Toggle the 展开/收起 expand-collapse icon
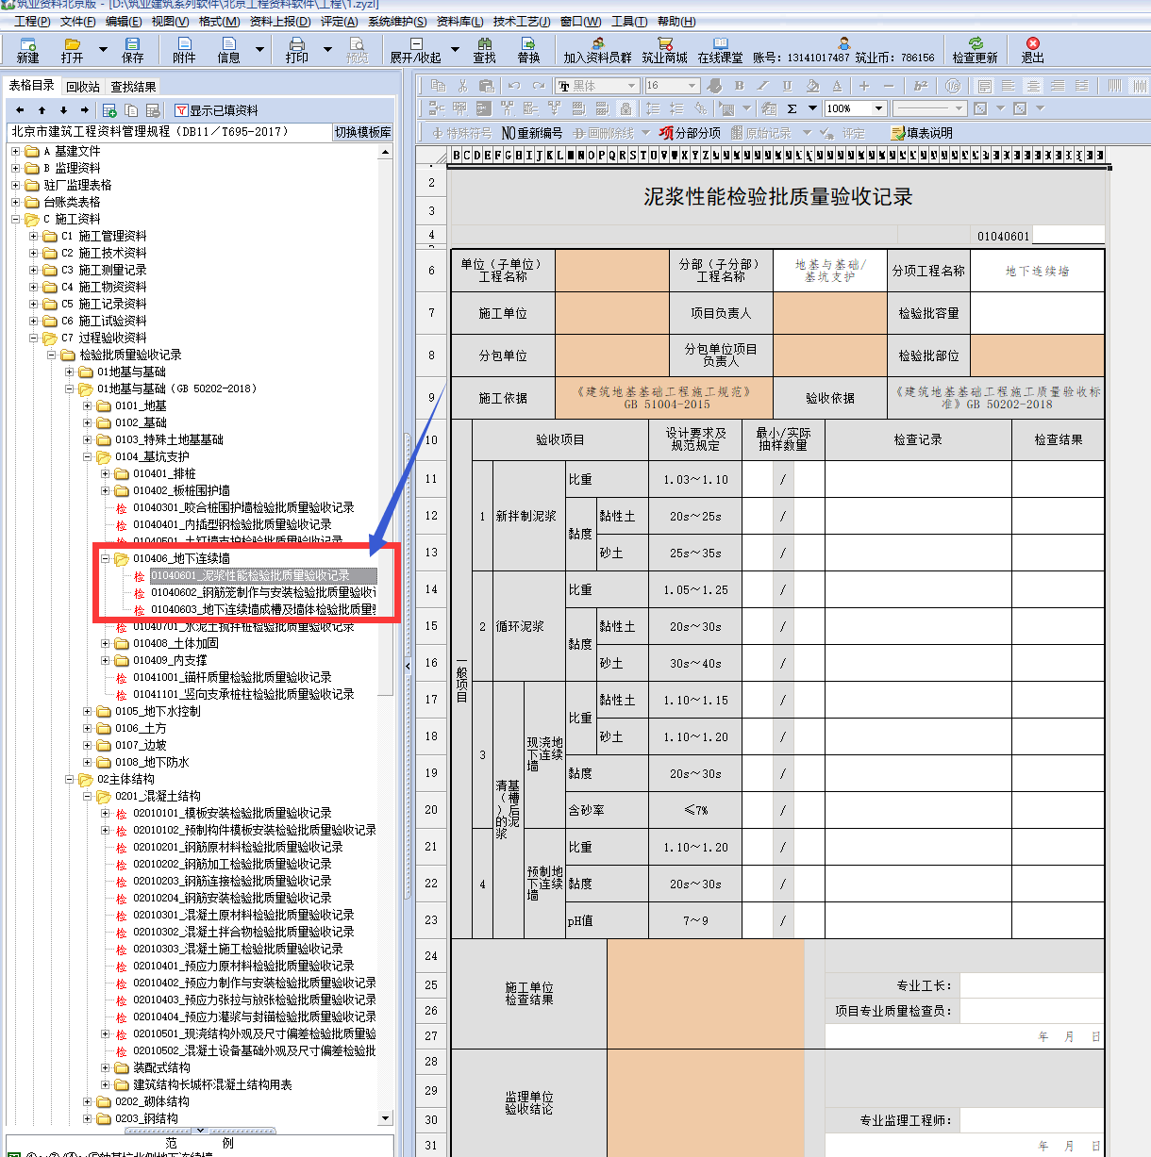 pos(415,44)
